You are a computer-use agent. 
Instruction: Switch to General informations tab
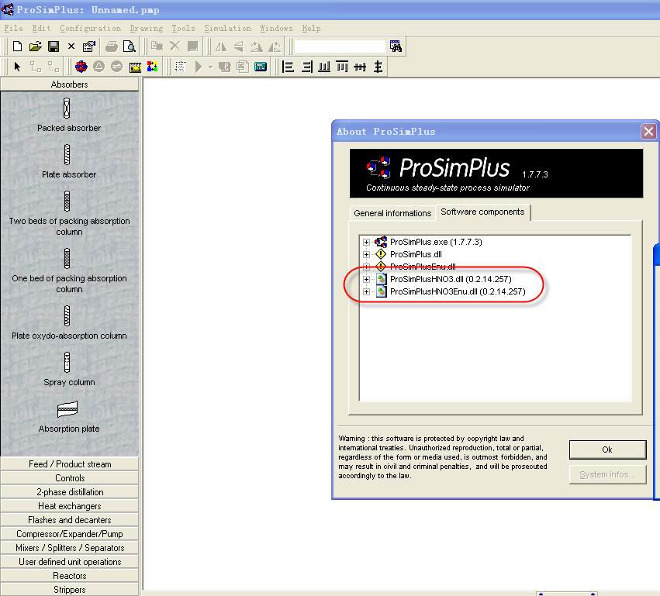(392, 213)
